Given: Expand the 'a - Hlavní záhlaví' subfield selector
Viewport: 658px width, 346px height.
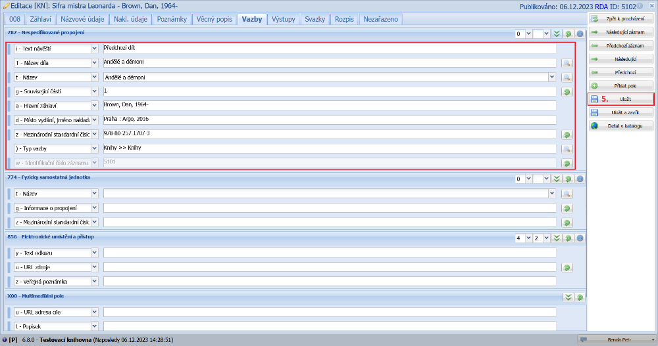Looking at the screenshot, I should pos(94,106).
